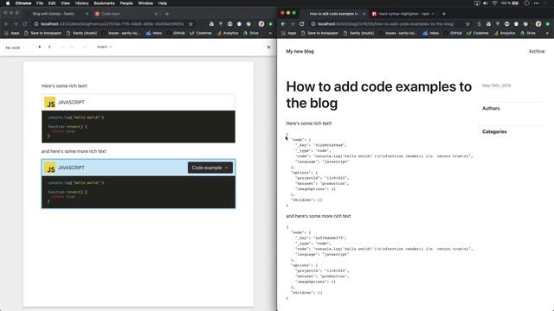The image size is (554, 311).
Task: Click the JS icon of the second code block
Action: (x=50, y=168)
